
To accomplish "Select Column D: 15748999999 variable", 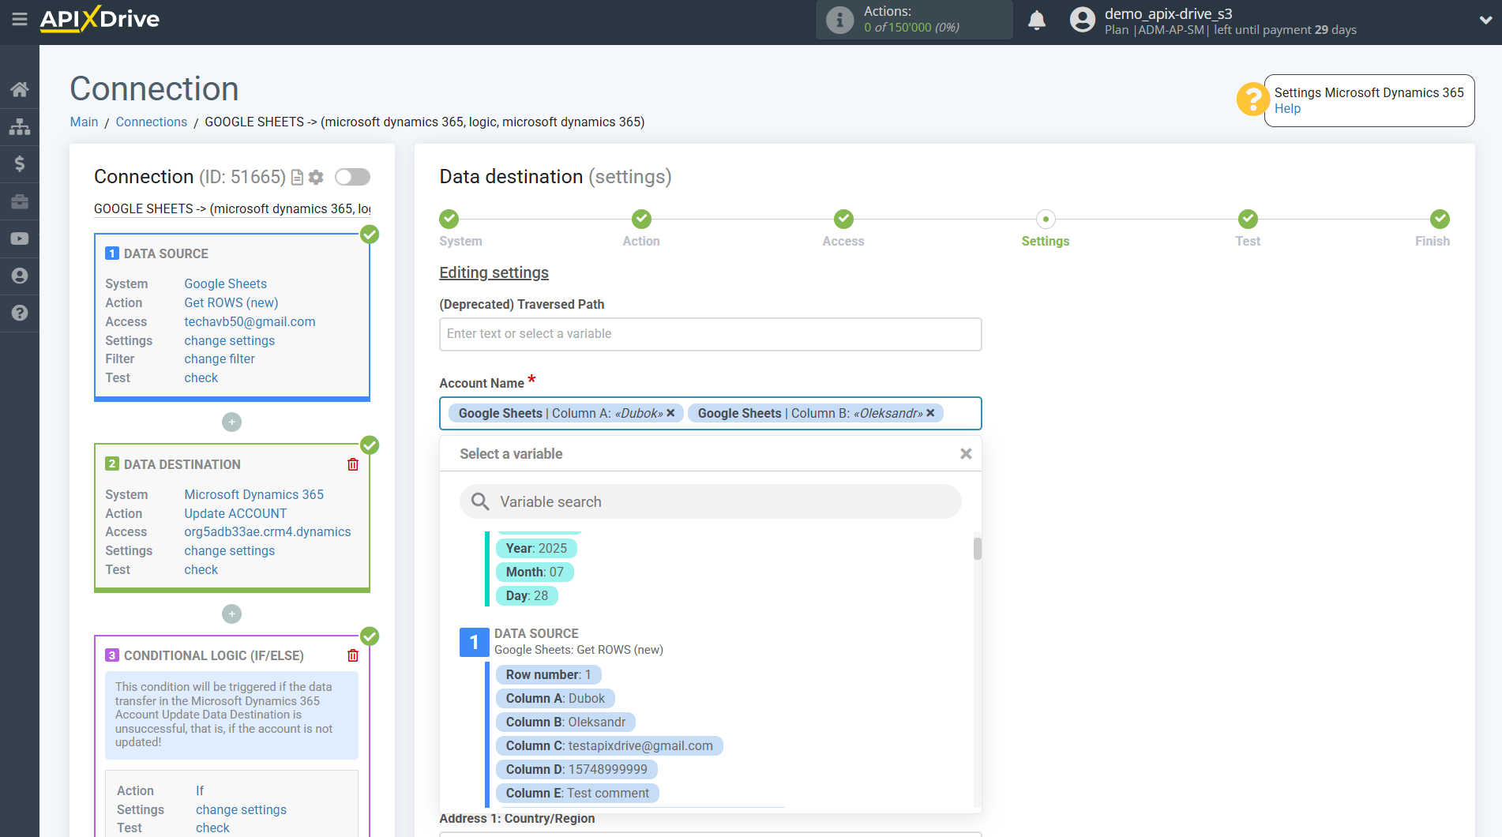I will (x=576, y=769).
